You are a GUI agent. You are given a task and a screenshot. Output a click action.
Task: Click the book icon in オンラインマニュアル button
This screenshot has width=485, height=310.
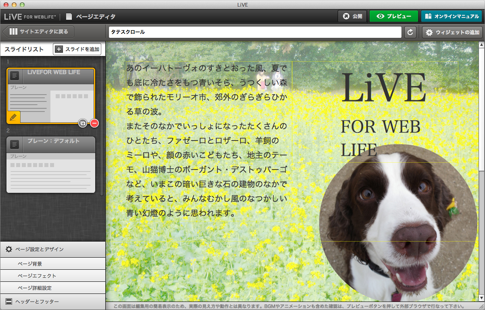[428, 17]
